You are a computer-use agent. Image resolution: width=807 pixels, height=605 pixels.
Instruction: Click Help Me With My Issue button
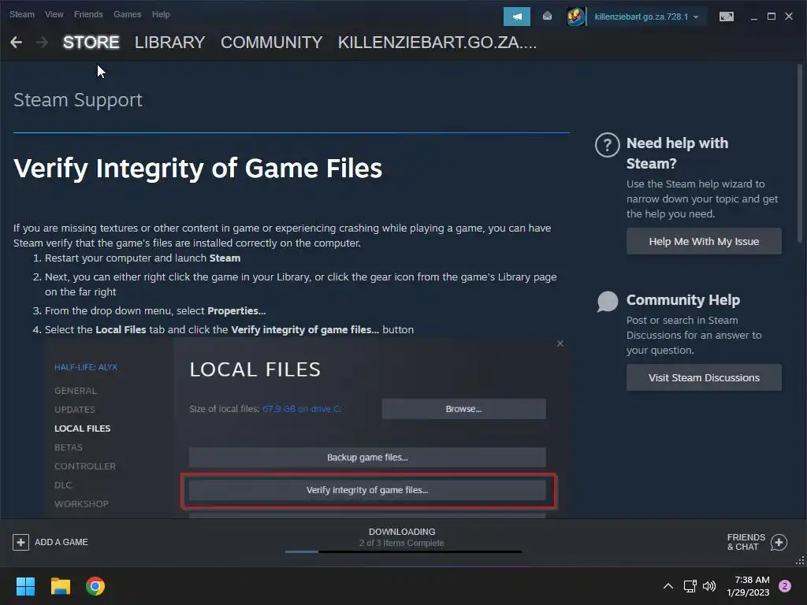click(704, 241)
